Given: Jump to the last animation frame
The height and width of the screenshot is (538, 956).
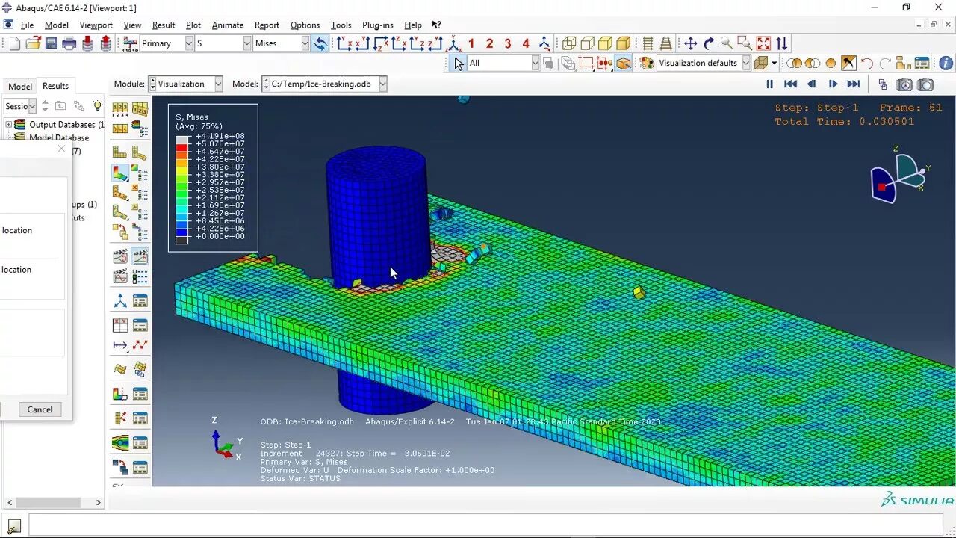Looking at the screenshot, I should [853, 84].
